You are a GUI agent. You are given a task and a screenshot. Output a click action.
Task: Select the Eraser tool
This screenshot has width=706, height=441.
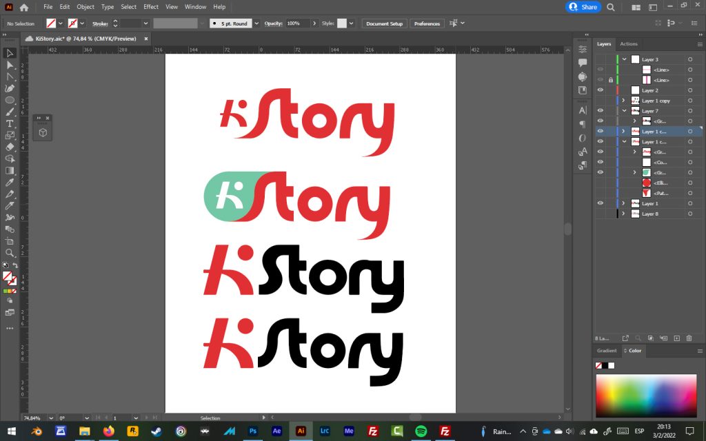[10, 147]
